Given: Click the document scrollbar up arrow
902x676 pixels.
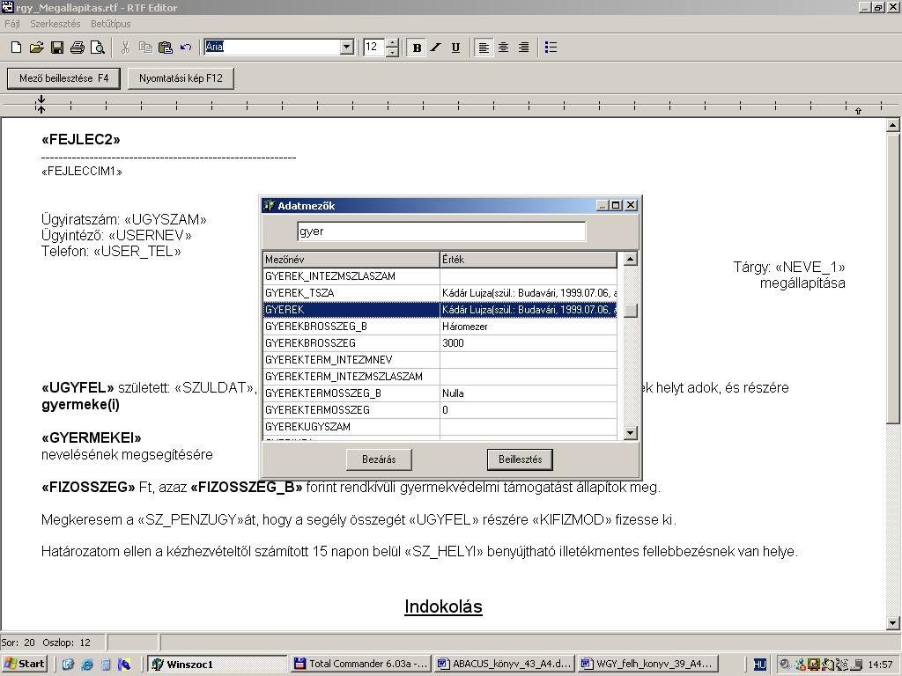Looking at the screenshot, I should pyautogui.click(x=893, y=125).
